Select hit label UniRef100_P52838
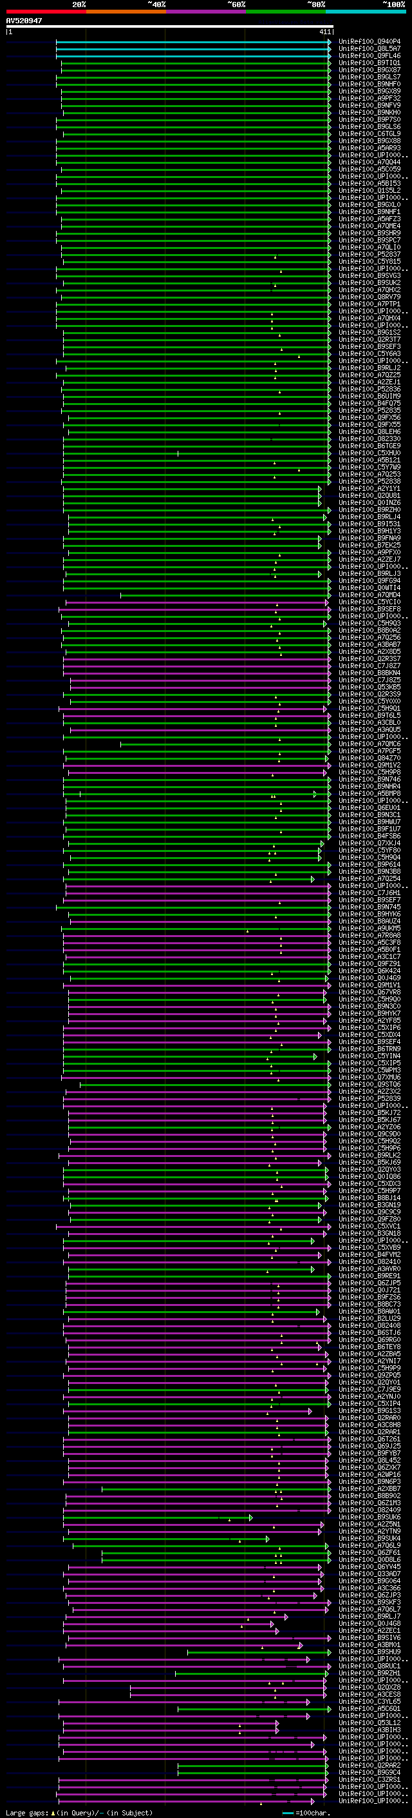Viewport: 412px width, 1818px height. point(370,481)
